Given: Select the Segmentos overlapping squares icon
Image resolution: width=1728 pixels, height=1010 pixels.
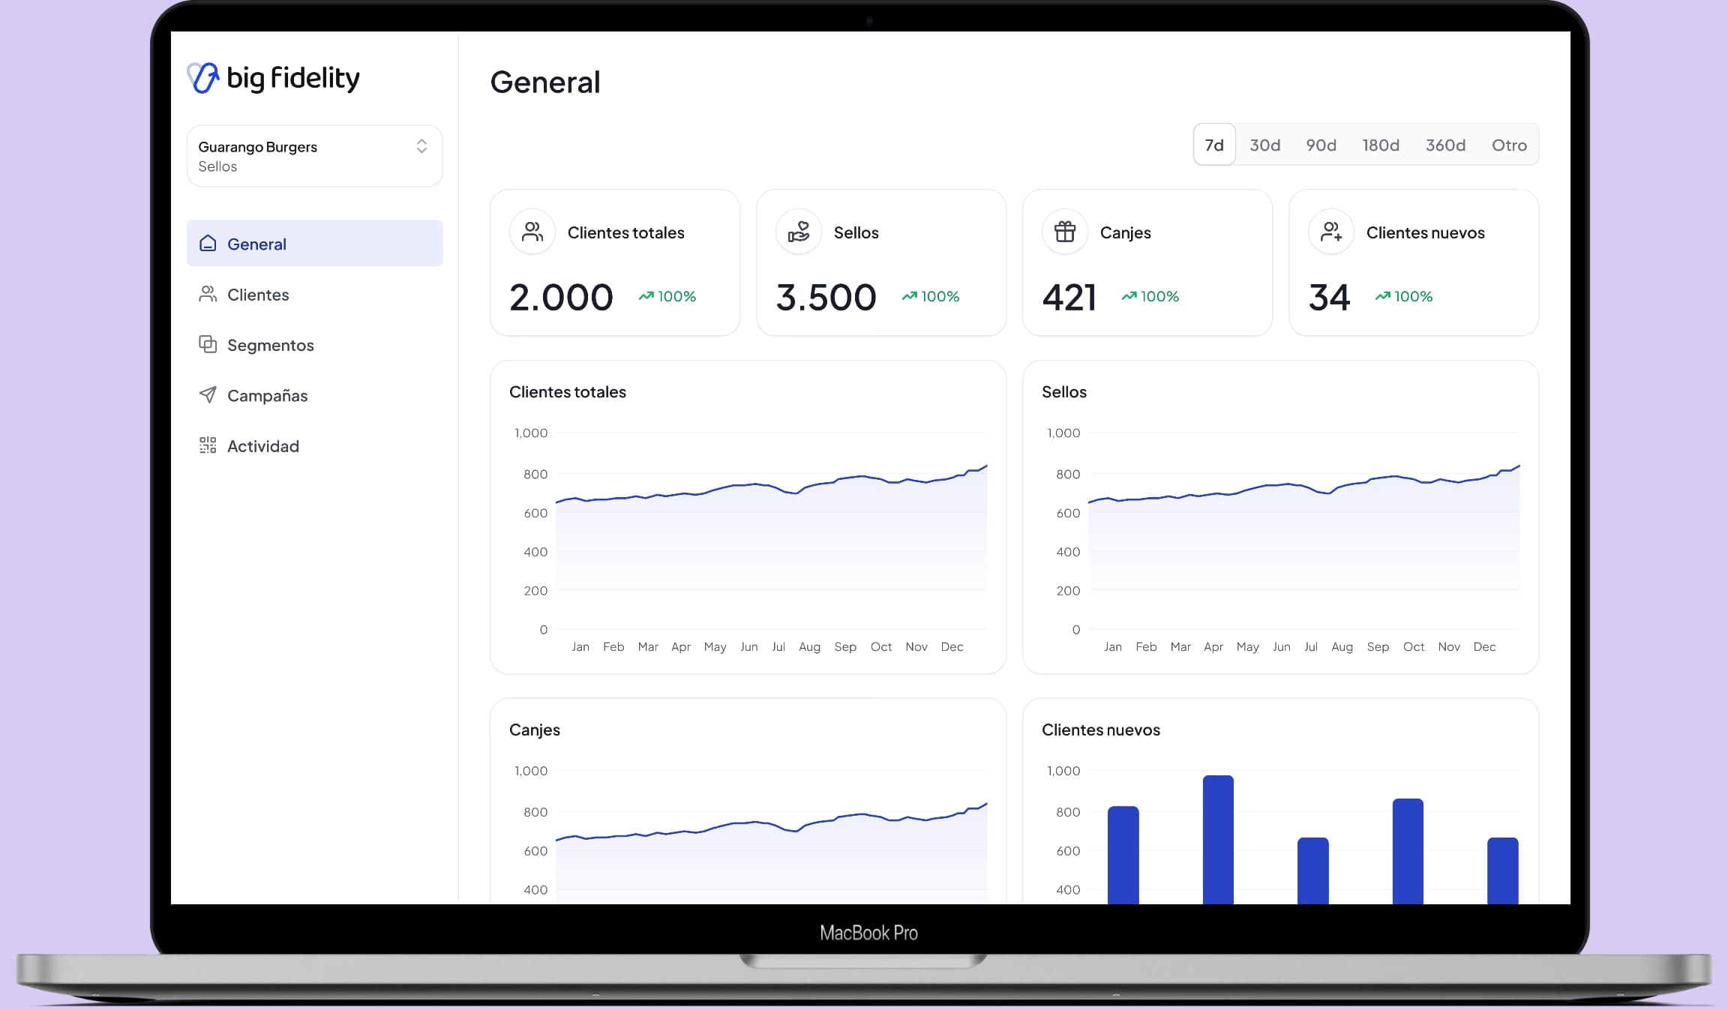Looking at the screenshot, I should tap(208, 344).
